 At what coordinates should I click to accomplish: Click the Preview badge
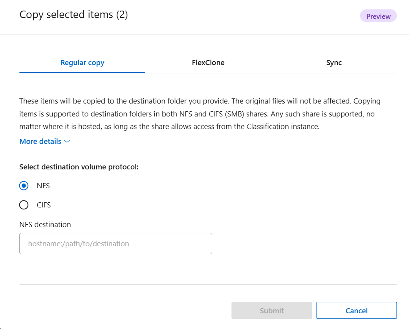coord(378,16)
